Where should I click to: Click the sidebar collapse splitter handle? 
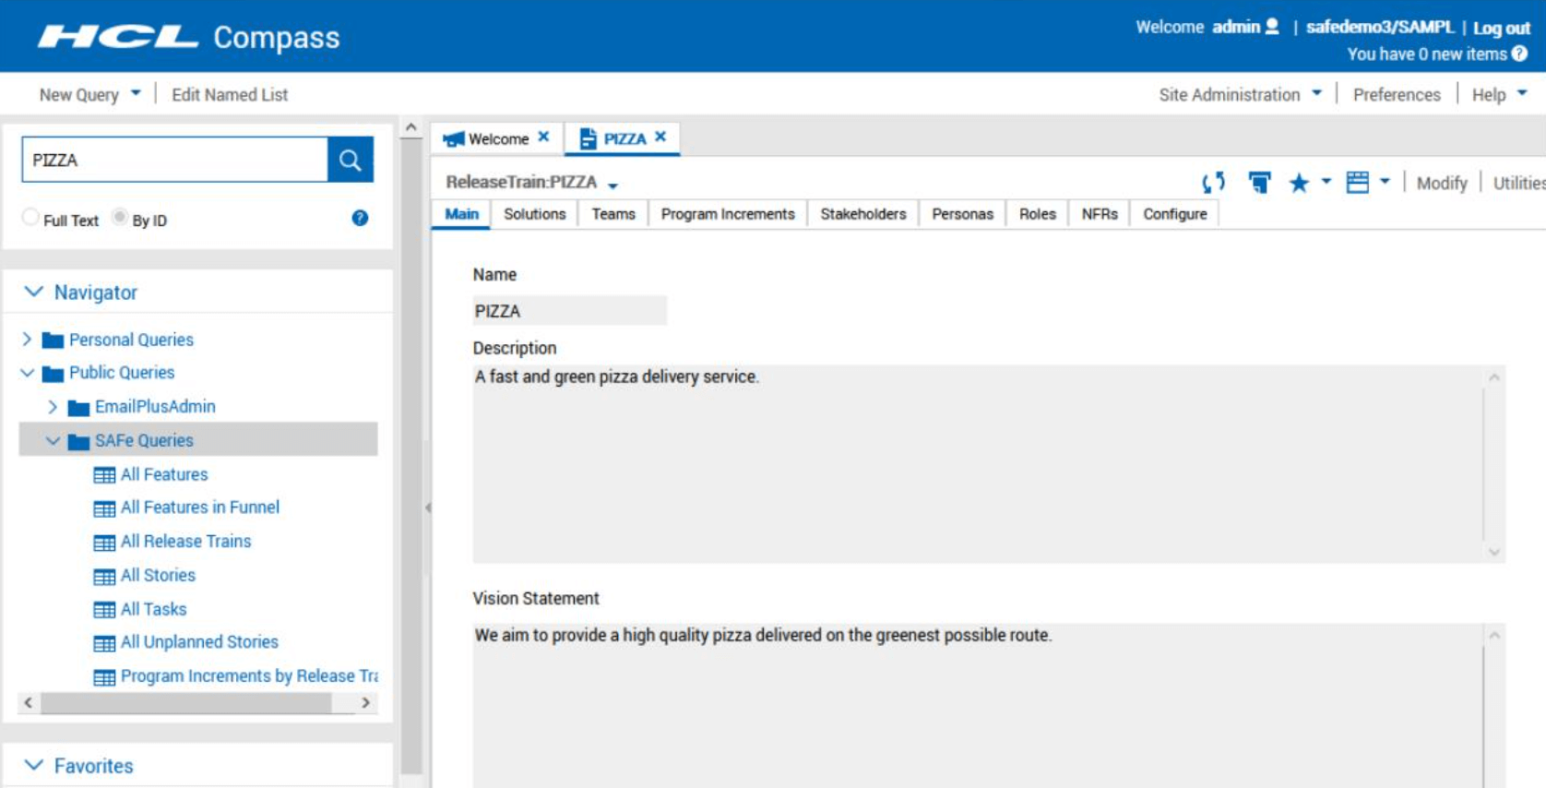(x=427, y=507)
